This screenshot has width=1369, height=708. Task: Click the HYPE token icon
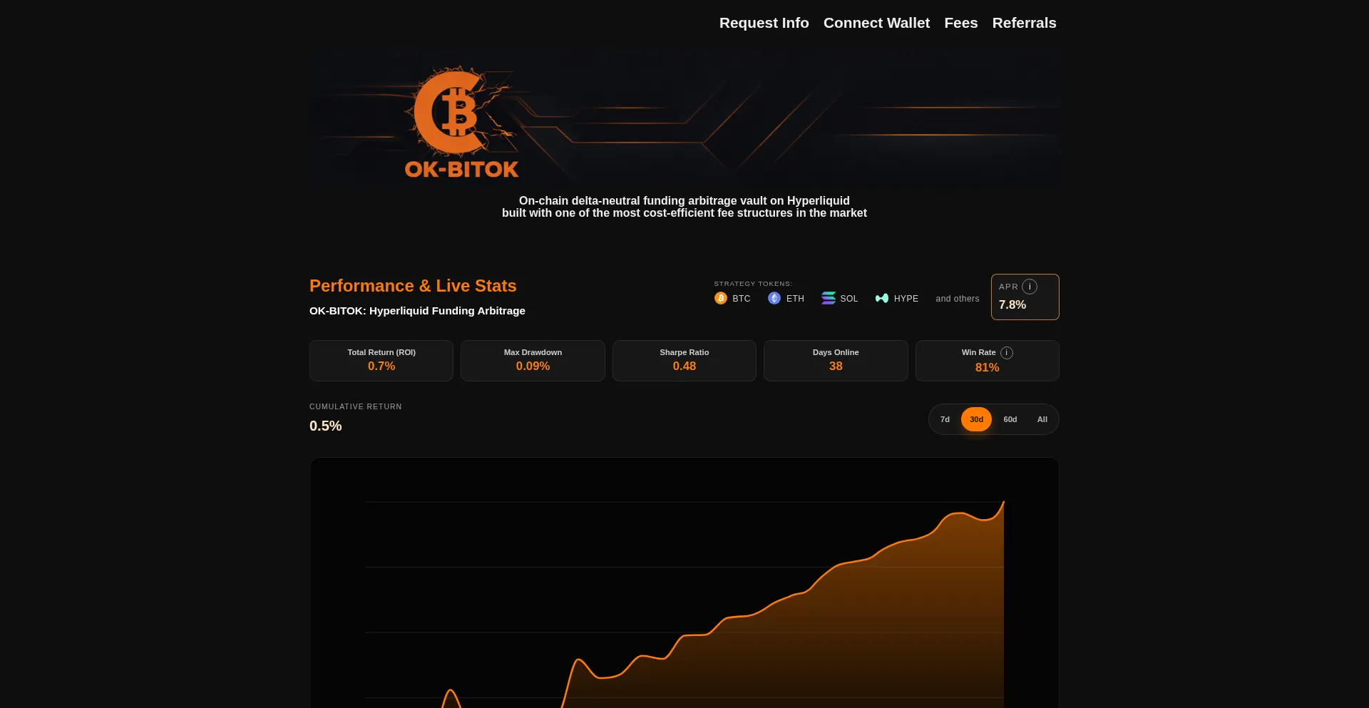(881, 298)
